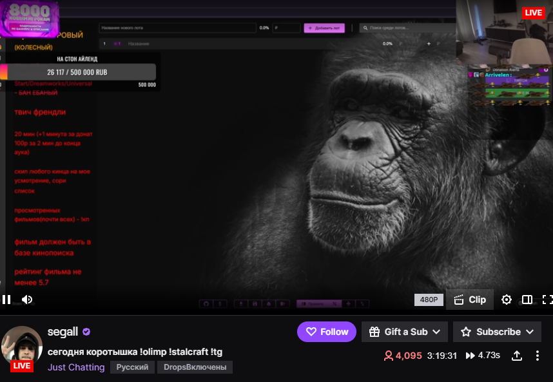The width and height of the screenshot is (553, 382).
Task: Click the Arrivelen donation alert name
Action: [x=498, y=75]
